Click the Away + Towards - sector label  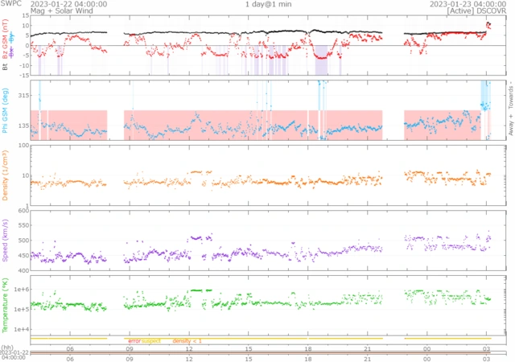[x=510, y=110]
